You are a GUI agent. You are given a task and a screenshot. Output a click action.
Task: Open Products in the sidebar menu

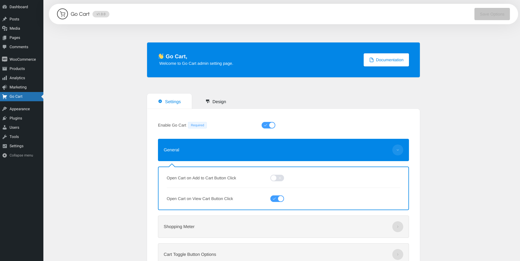point(17,69)
